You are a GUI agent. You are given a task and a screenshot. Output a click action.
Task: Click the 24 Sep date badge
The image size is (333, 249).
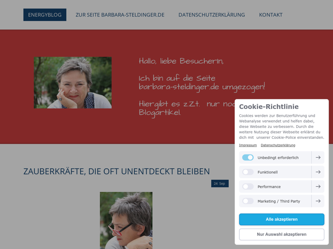[220, 184]
